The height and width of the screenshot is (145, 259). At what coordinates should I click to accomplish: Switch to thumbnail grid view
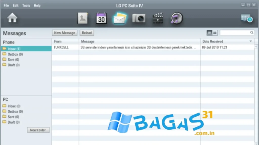tap(215, 33)
